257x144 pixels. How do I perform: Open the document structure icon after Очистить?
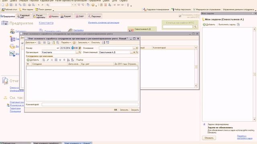click(104, 43)
